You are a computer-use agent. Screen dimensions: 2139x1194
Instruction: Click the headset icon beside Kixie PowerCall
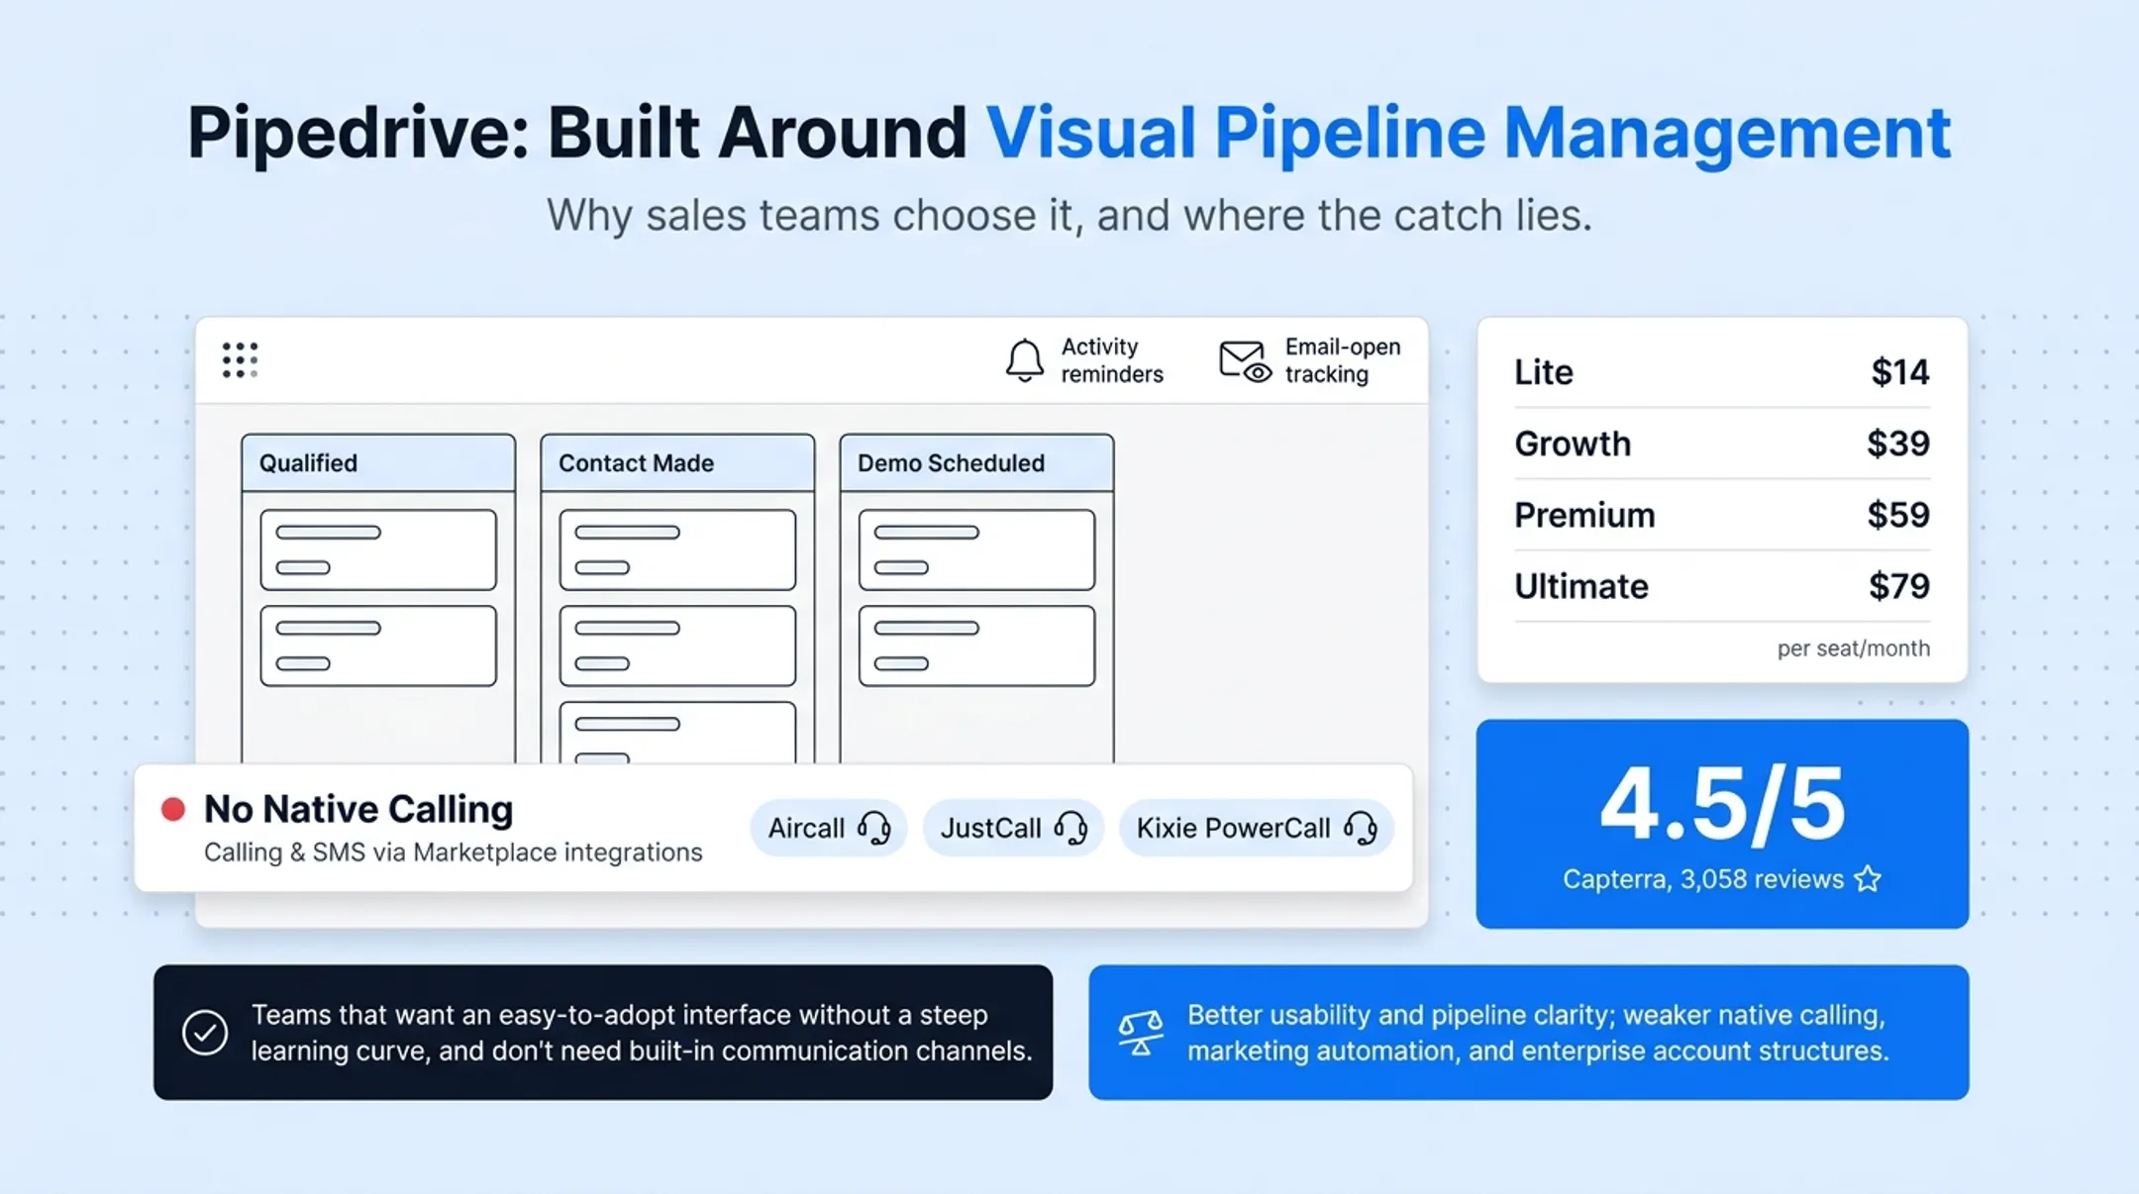1361,828
